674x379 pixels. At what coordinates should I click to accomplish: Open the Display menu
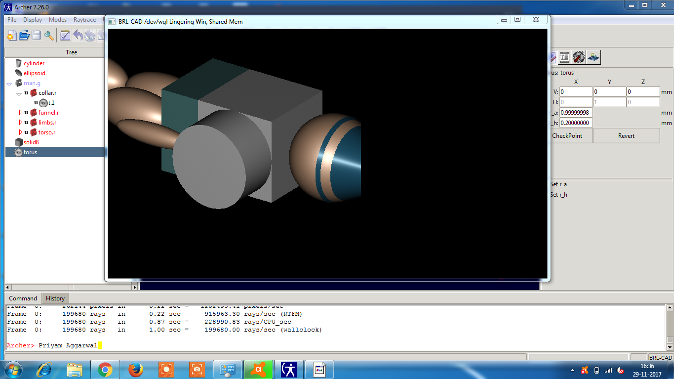coord(33,20)
